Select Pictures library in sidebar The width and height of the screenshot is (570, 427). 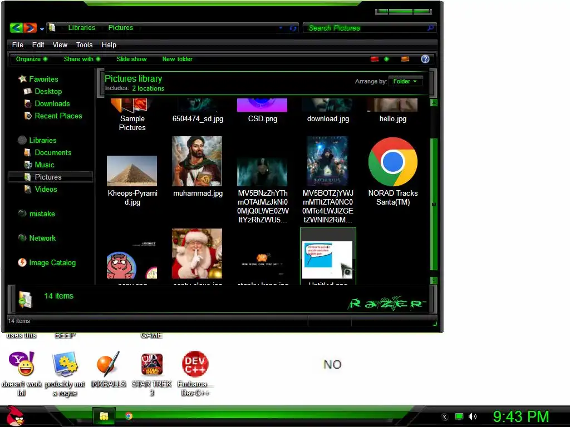51,177
